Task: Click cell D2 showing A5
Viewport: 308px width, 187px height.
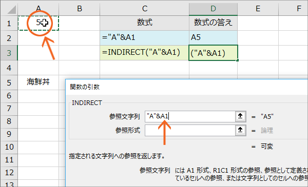Action: (x=214, y=38)
